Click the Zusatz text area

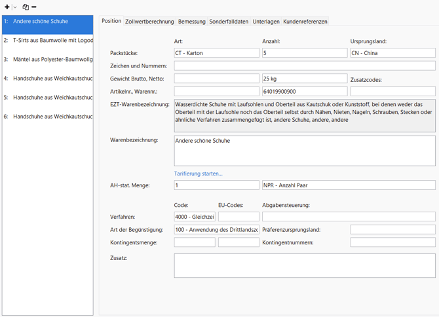tap(305, 266)
